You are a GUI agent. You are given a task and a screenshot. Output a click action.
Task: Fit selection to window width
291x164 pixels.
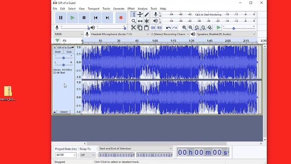[197, 28]
